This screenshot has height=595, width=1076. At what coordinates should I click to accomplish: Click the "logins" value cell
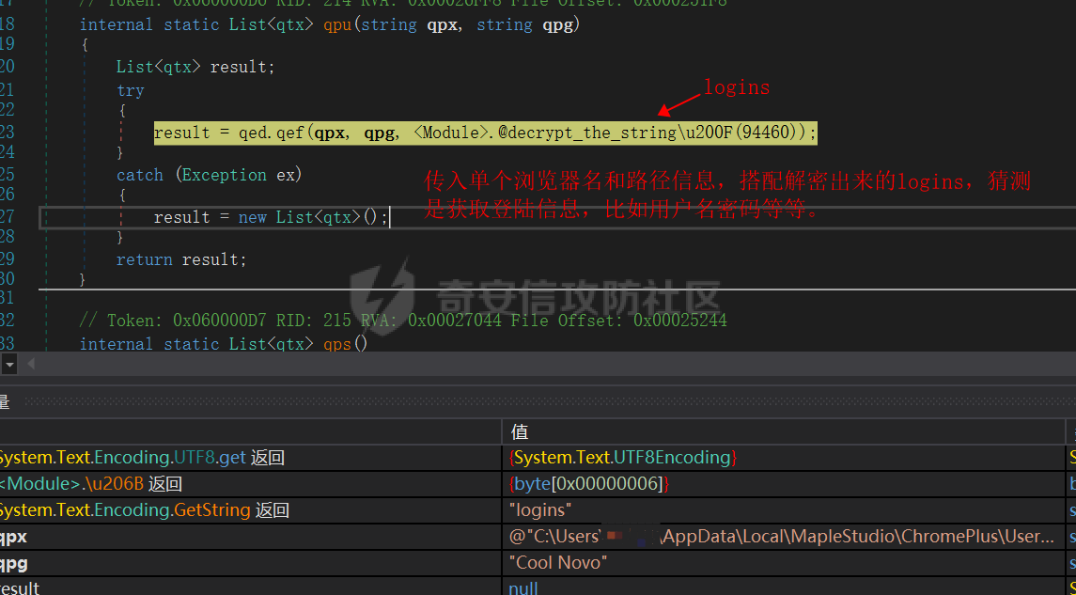(x=540, y=510)
